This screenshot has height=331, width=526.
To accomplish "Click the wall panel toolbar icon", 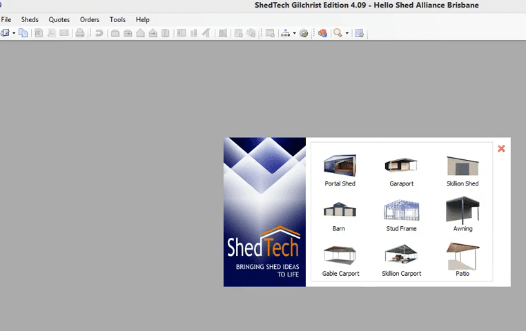I will [x=166, y=33].
